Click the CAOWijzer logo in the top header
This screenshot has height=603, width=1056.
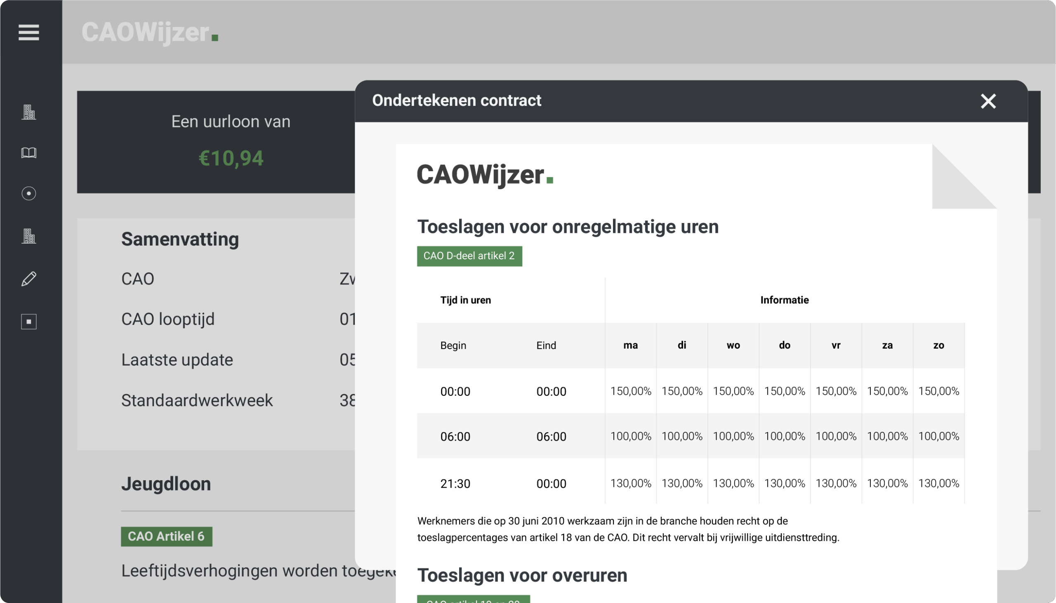tap(150, 32)
